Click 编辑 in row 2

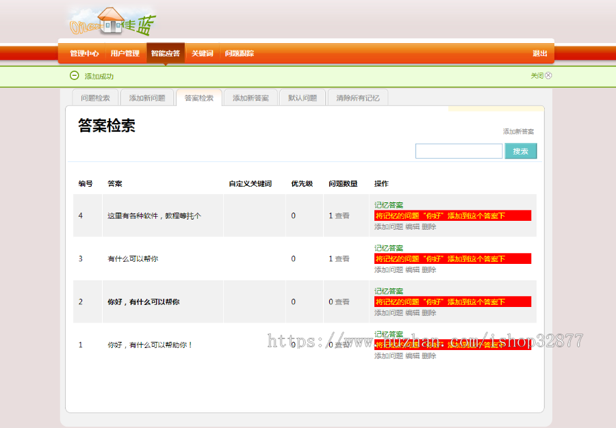click(413, 313)
